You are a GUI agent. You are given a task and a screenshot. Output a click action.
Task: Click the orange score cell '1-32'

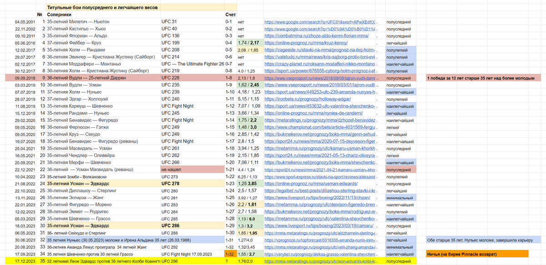[231, 255]
